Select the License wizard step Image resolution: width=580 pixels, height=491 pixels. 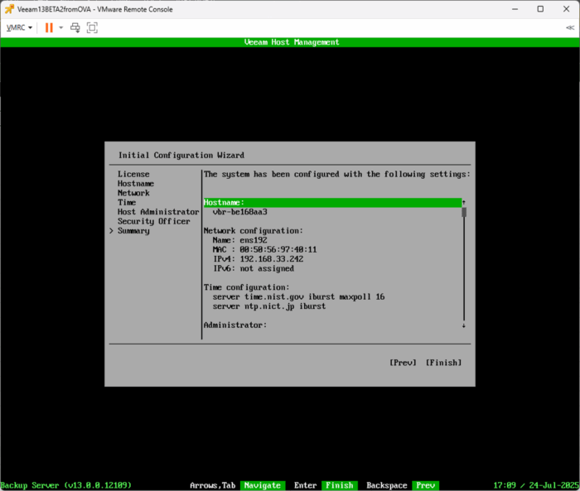pos(133,174)
